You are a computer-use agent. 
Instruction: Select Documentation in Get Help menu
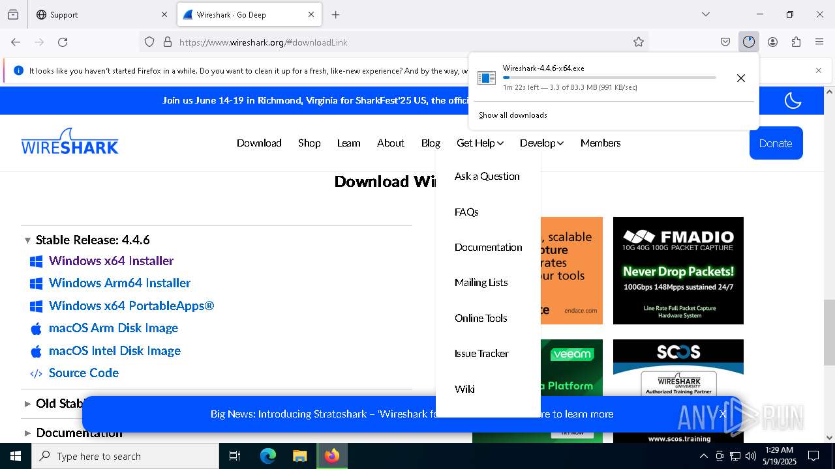point(488,247)
